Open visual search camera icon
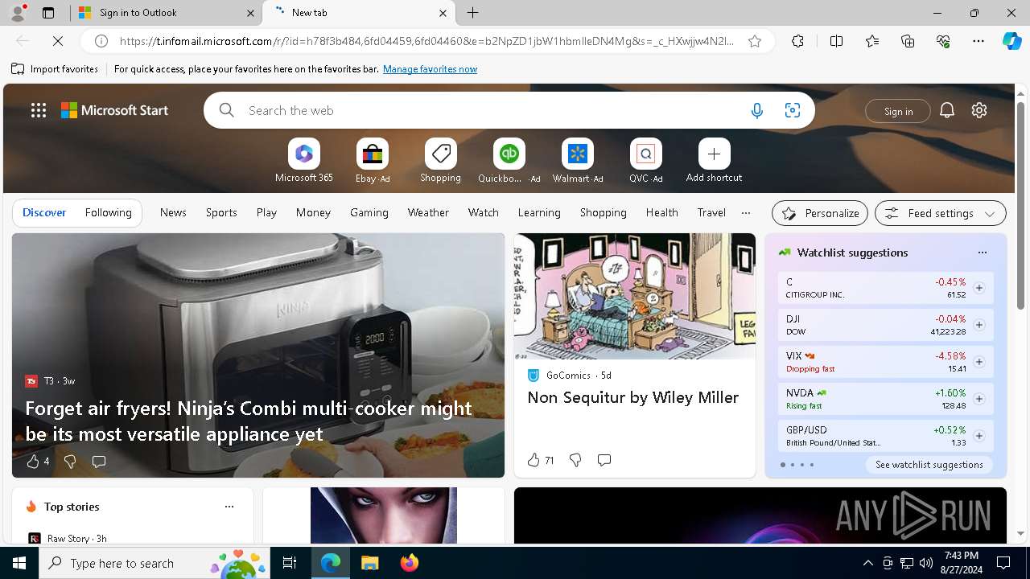Viewport: 1030px width, 579px height. [x=793, y=110]
